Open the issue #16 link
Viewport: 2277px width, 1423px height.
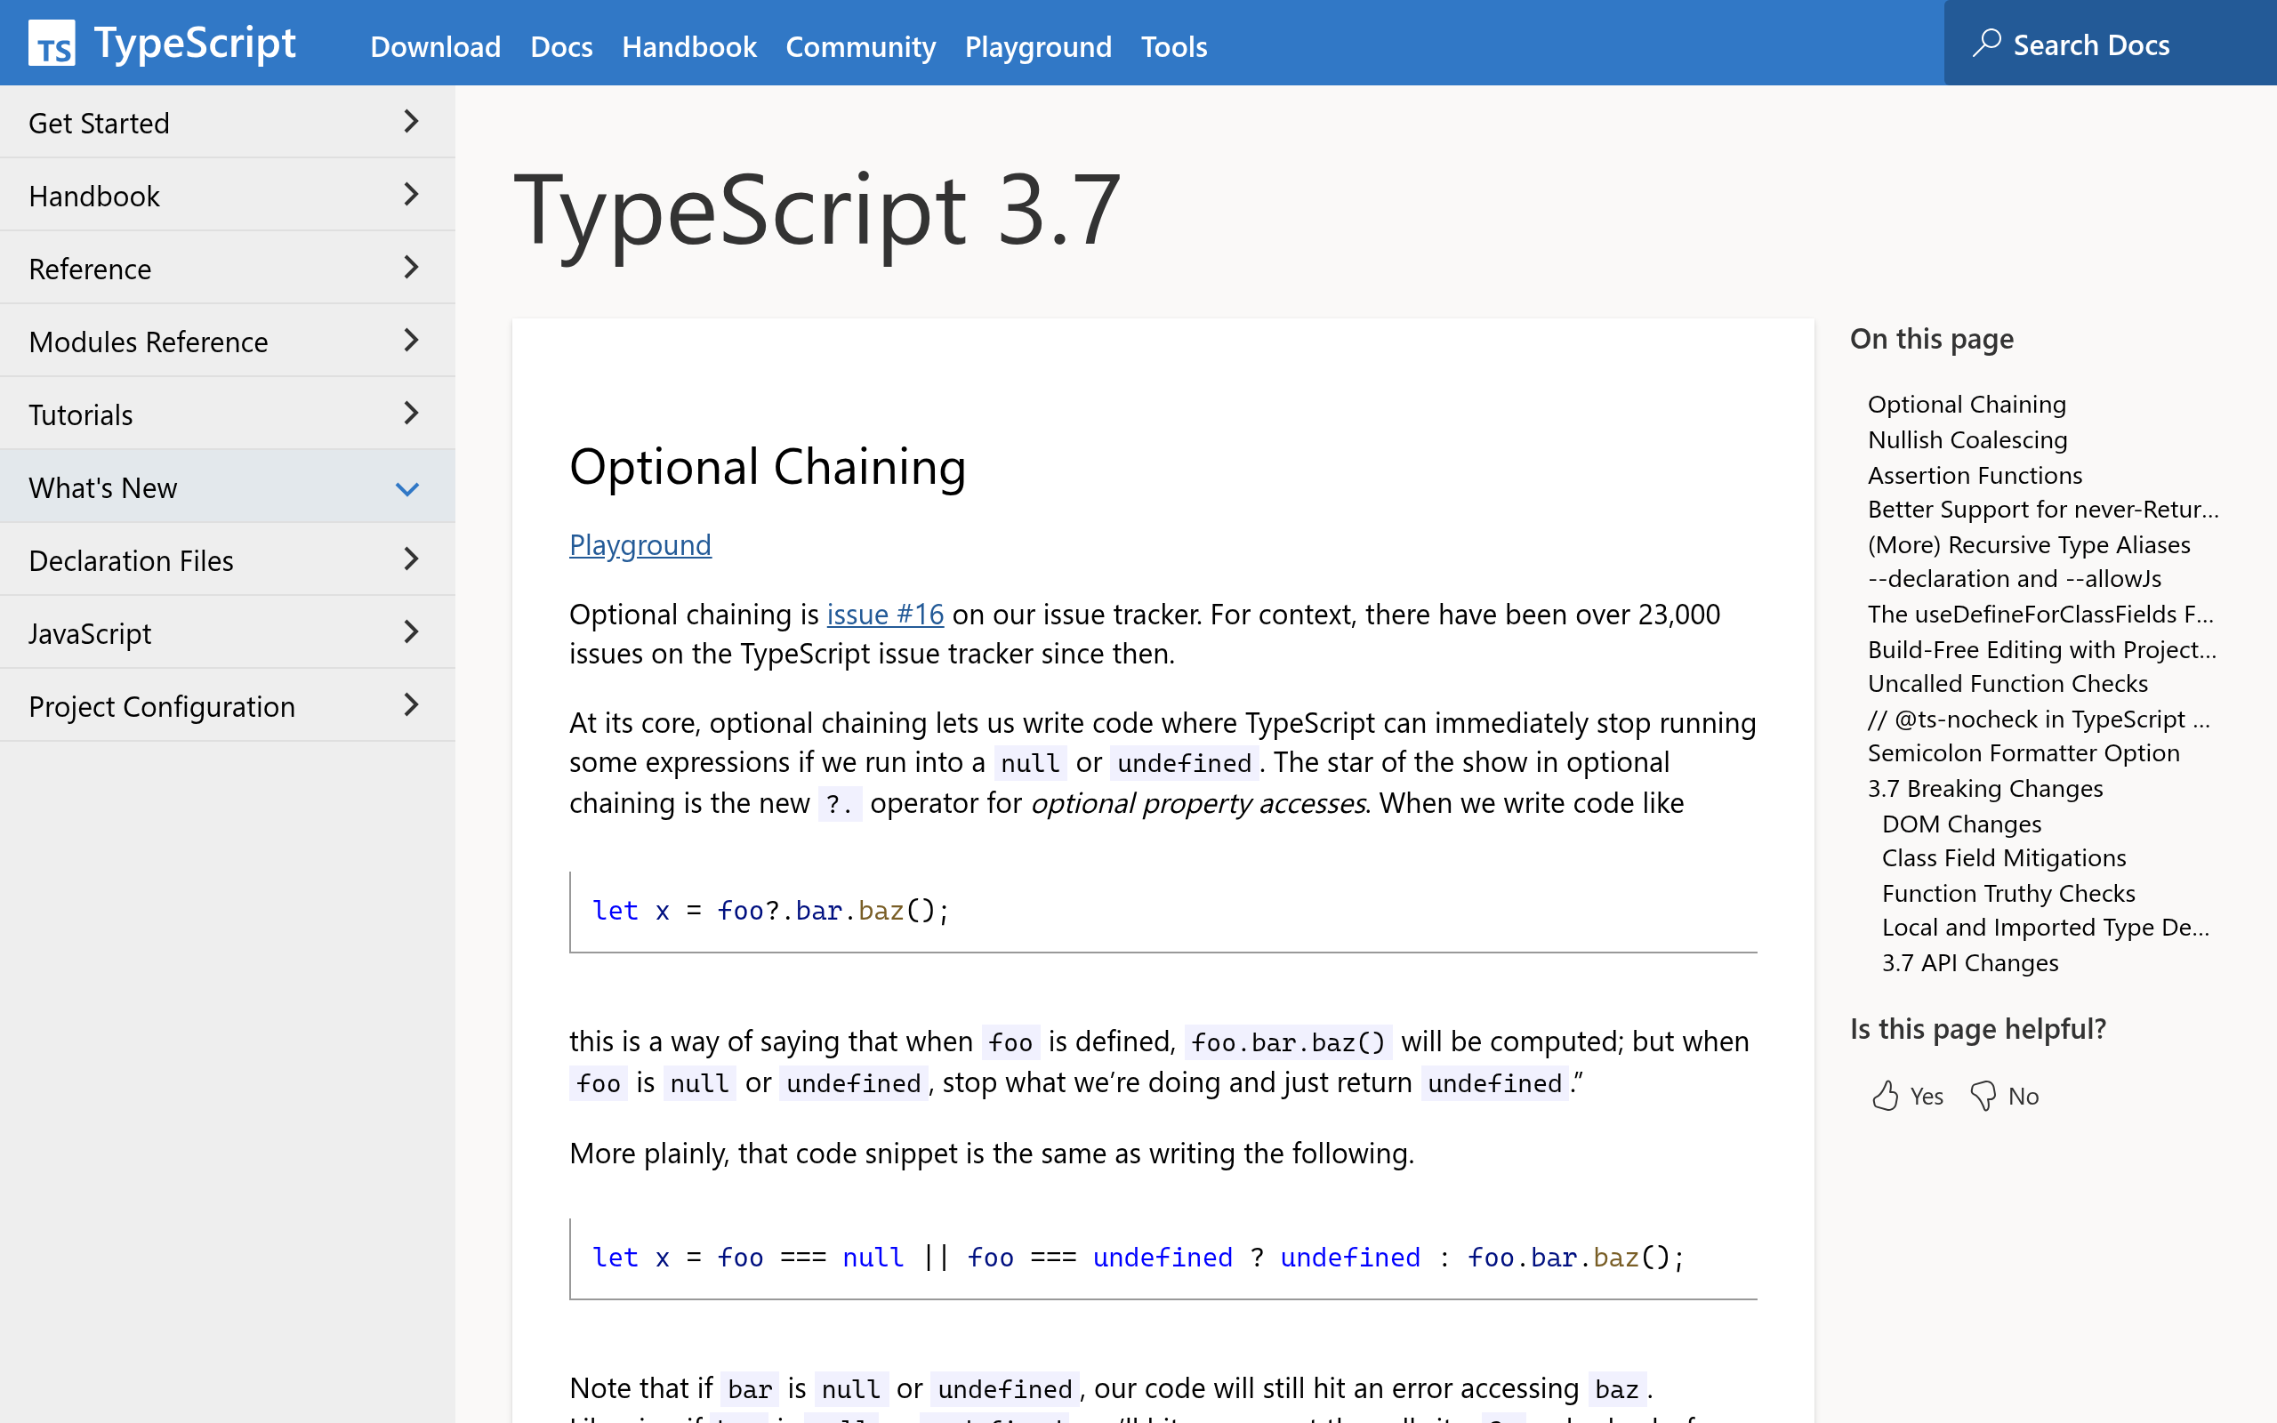point(885,614)
